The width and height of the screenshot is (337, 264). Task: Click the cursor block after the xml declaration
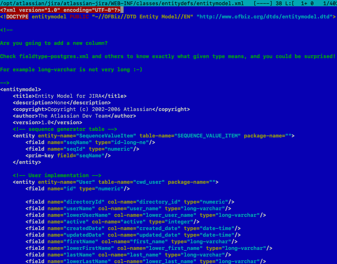click(x=122, y=10)
